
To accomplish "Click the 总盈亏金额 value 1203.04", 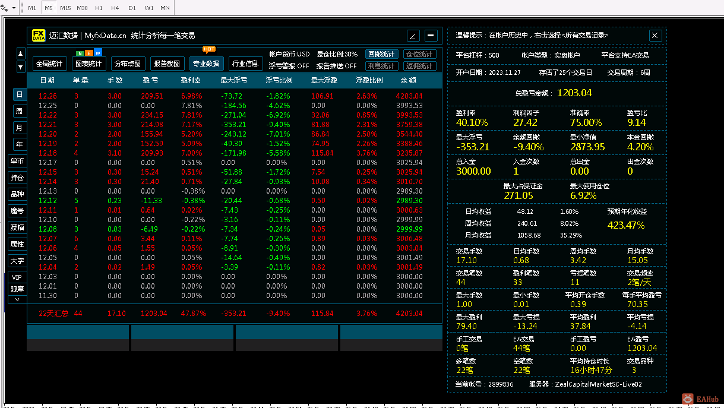I will (x=574, y=93).
